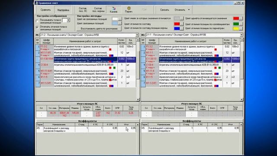The width and height of the screenshot is (277, 156).
Task: Open right ЛС combo 'Стройка №106'
Action: click(x=194, y=35)
